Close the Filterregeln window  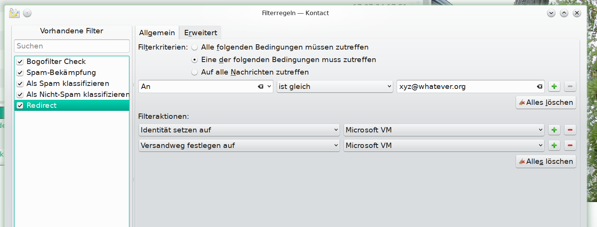pyautogui.click(x=577, y=13)
